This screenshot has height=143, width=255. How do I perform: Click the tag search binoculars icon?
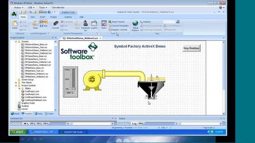178,22
